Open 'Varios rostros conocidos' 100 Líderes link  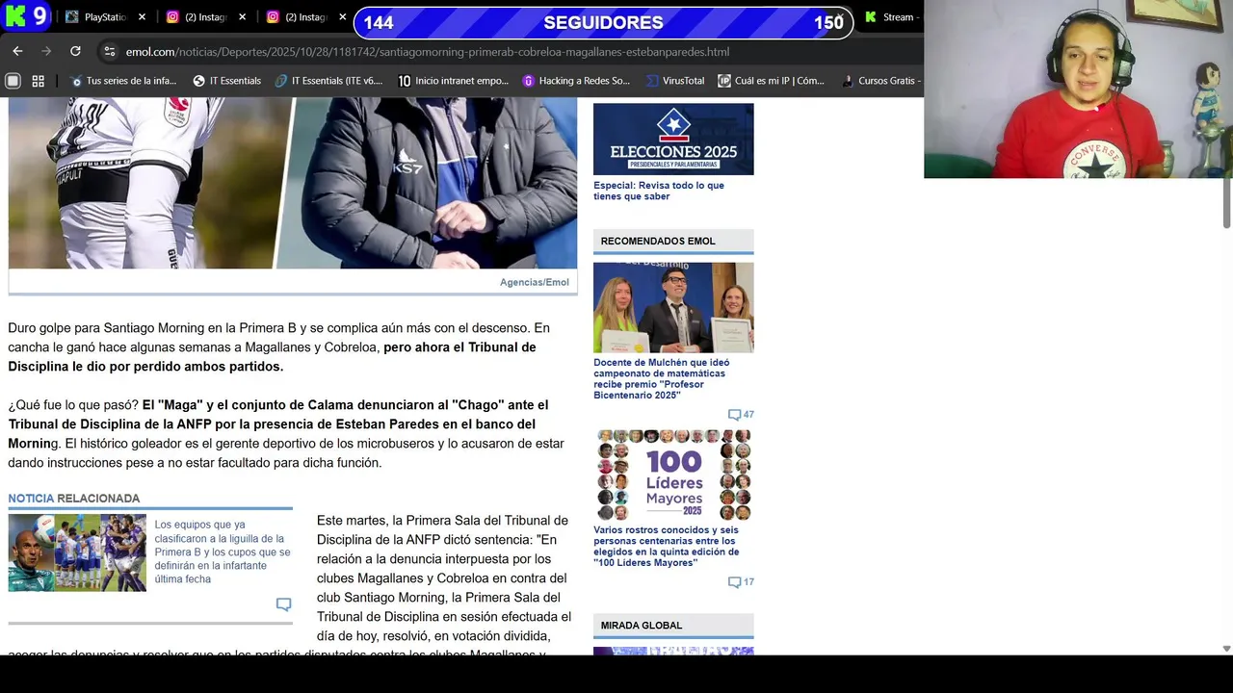(667, 546)
